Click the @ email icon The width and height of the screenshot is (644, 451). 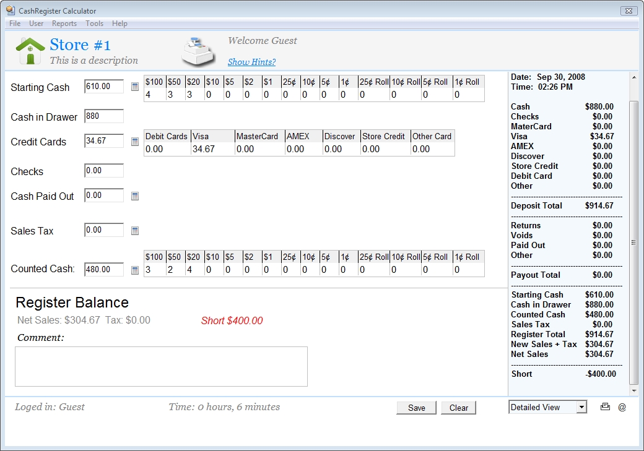[x=622, y=407]
